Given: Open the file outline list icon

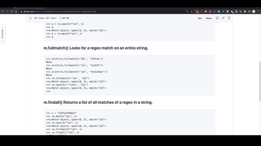Looking at the screenshot, I should pos(30,18).
